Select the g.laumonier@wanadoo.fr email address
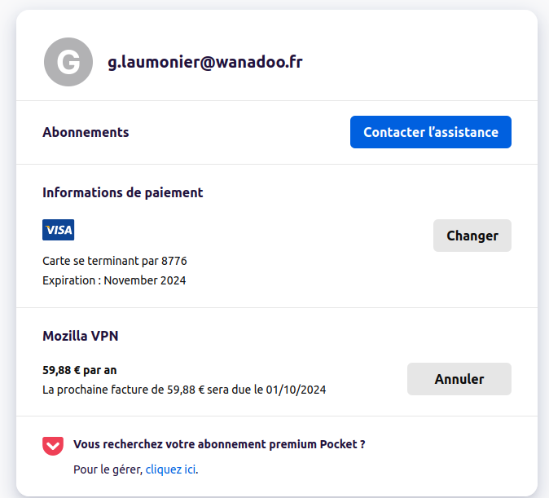The image size is (549, 498). pos(205,62)
